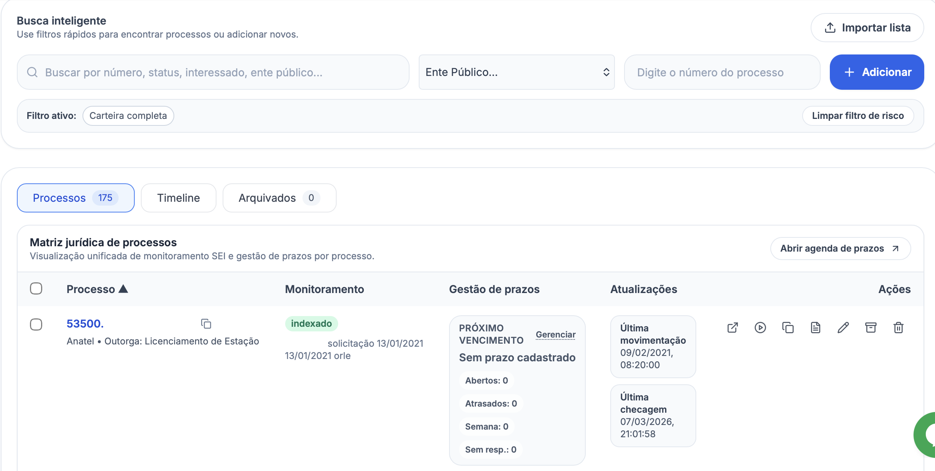Run monitoring with the play icon
The width and height of the screenshot is (935, 471).
coord(760,328)
